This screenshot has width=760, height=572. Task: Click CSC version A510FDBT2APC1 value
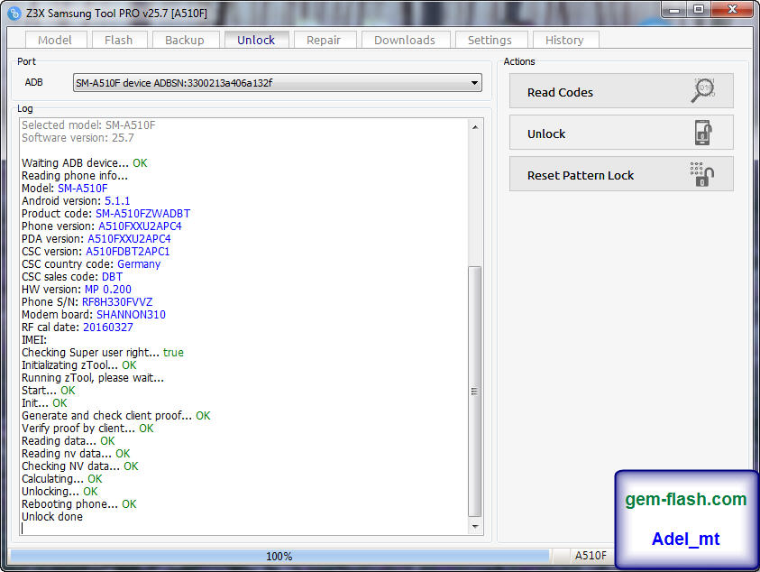click(128, 252)
